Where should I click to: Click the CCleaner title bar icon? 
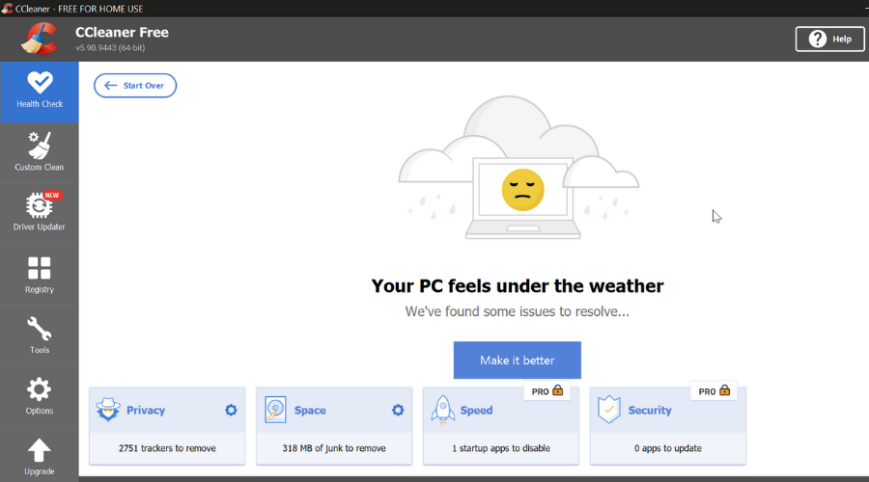[x=7, y=9]
